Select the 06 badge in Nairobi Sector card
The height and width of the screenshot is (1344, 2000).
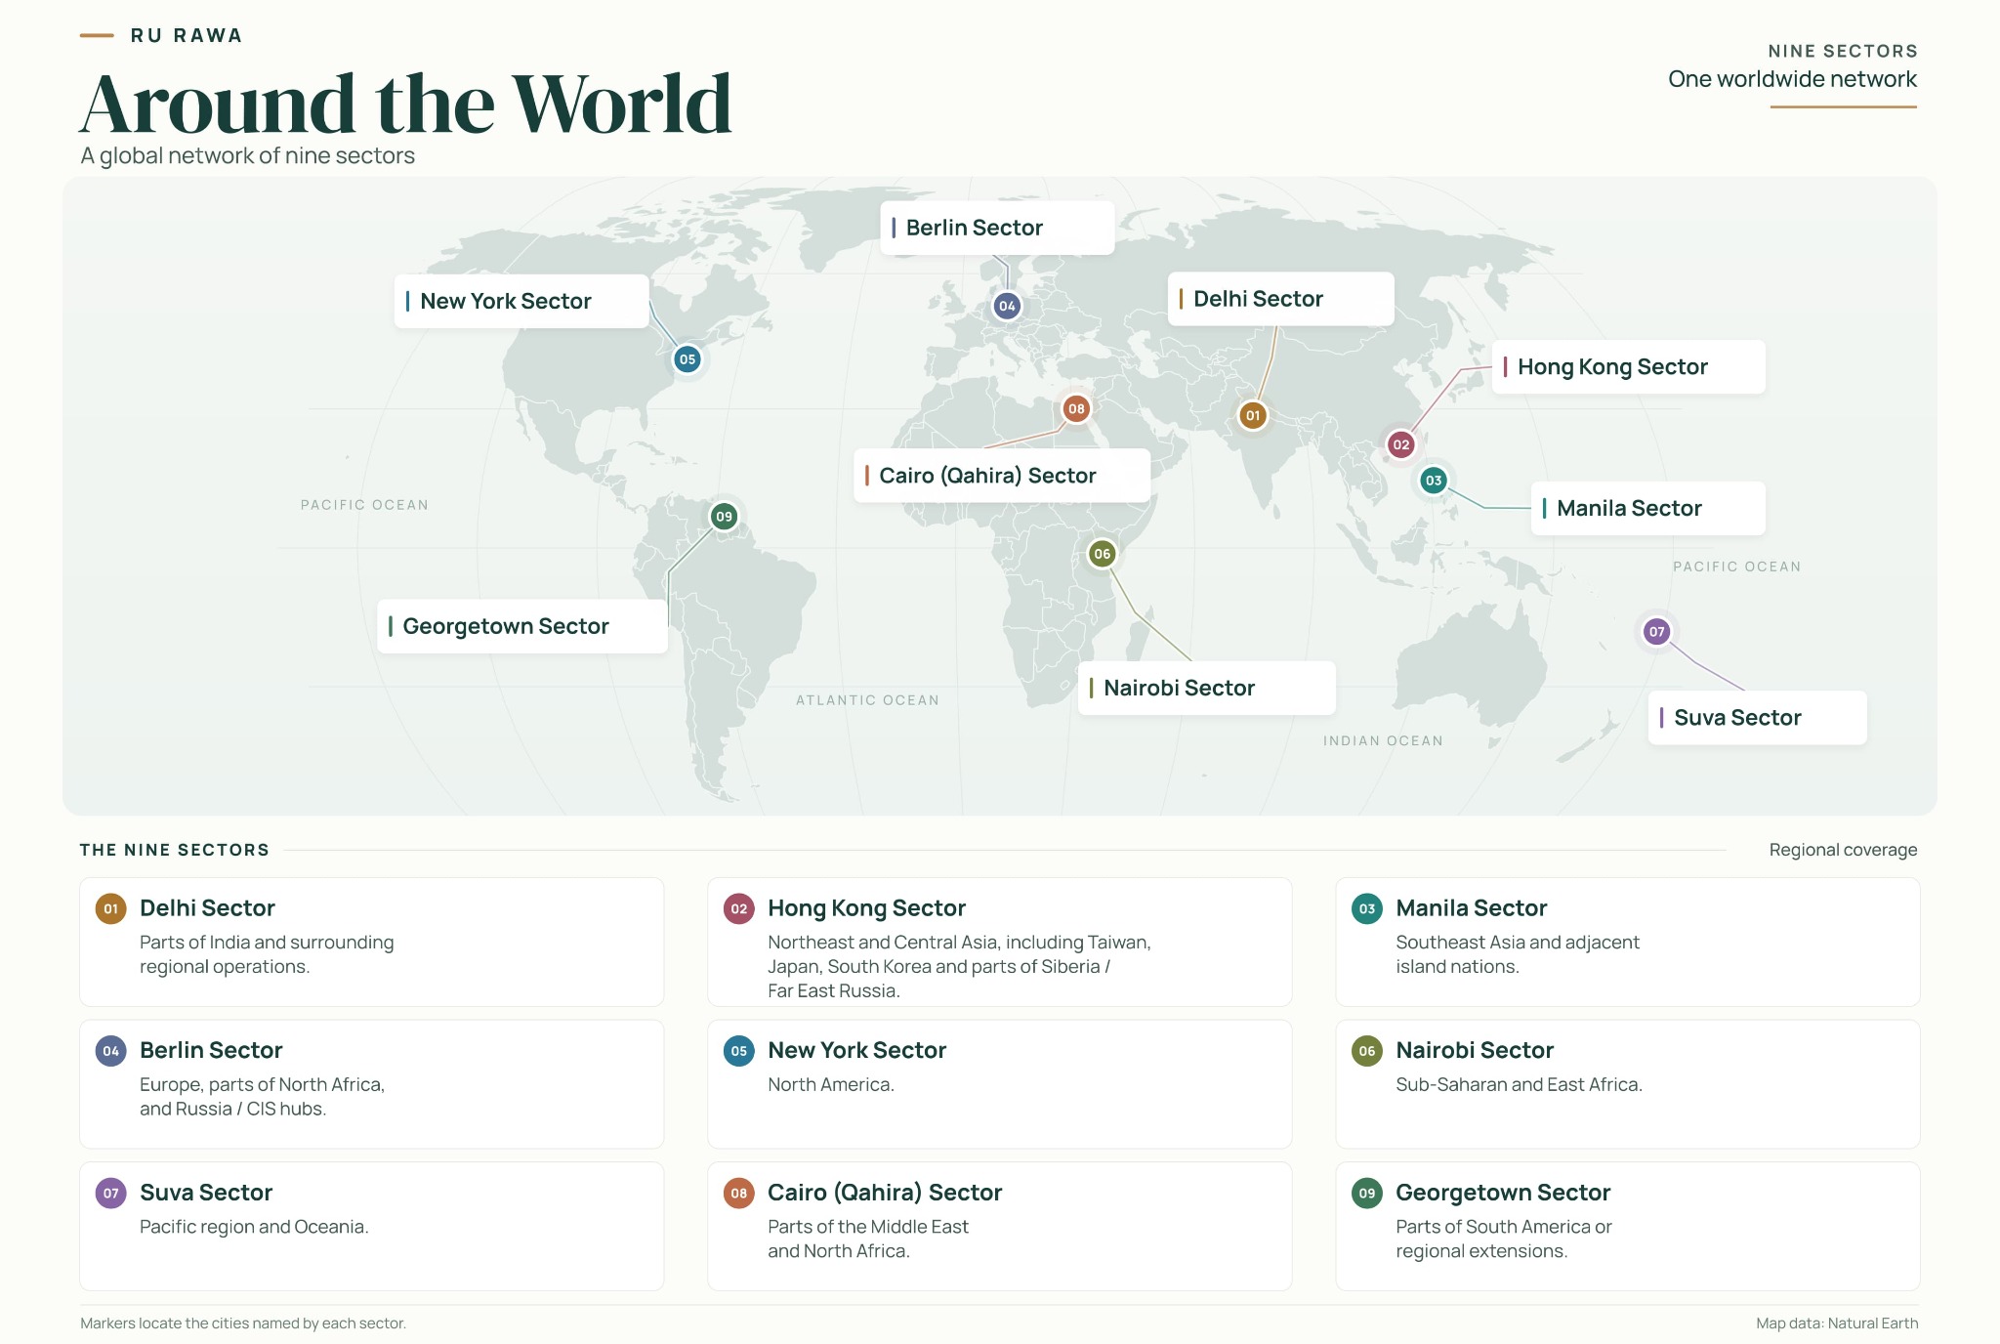pyautogui.click(x=1367, y=1051)
